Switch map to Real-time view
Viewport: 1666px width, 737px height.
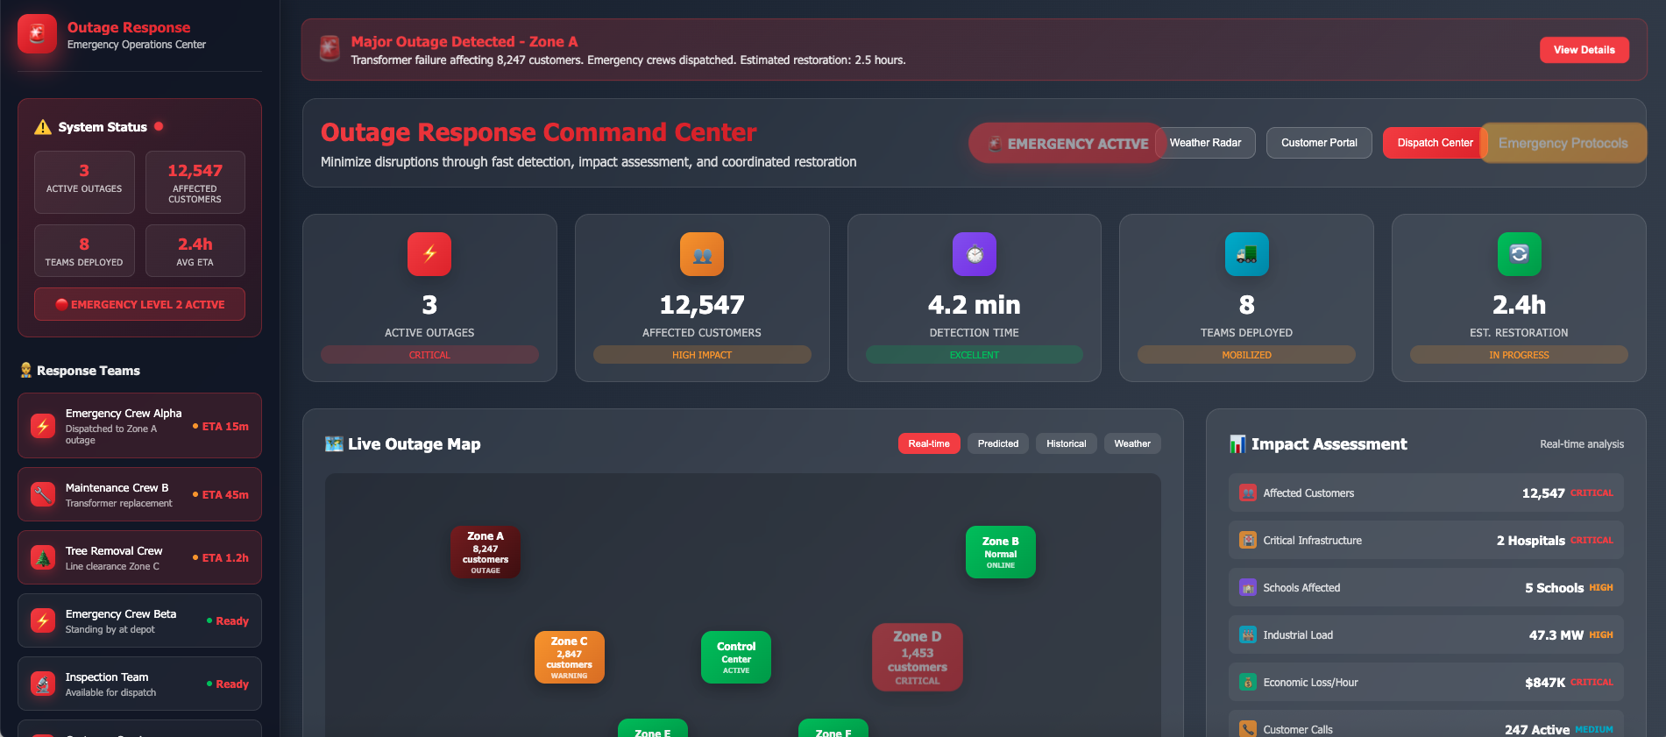pos(929,443)
